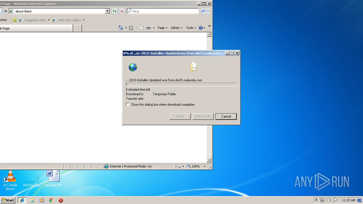Click the Bing search input box
Image resolution: width=363 pixels, height=204 pixels.
[x=163, y=11]
